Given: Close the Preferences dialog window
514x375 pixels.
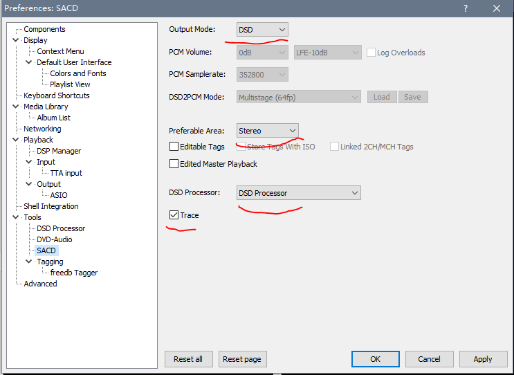Looking at the screenshot, I should click(497, 8).
